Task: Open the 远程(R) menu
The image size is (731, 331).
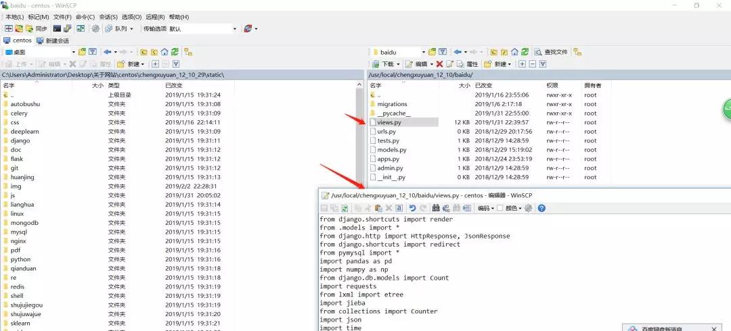Action: pos(155,17)
